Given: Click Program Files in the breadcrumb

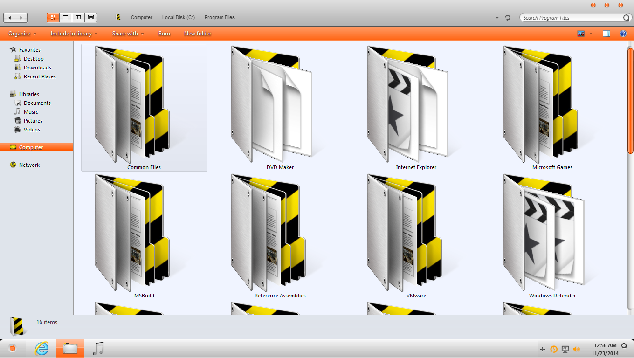Looking at the screenshot, I should 220,17.
